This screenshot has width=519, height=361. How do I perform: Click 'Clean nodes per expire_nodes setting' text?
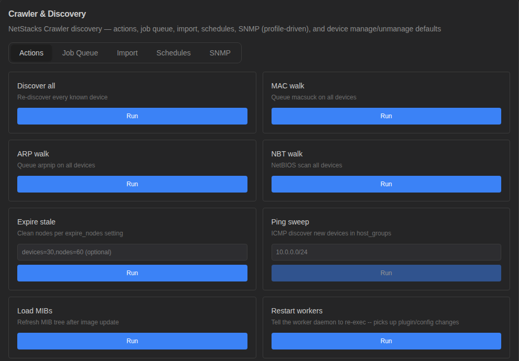(70, 233)
